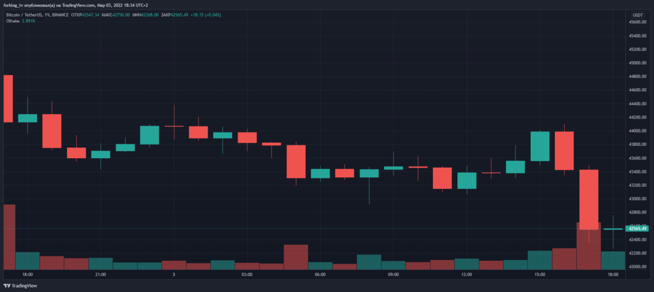Select the 12:00 time axis marker
This screenshot has height=292, width=654.
(x=466, y=275)
